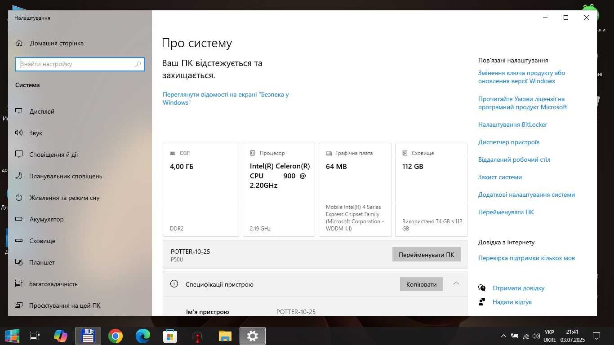Click the Отримати довідку link text
Viewport: 614px width, 345px height.
(x=518, y=288)
